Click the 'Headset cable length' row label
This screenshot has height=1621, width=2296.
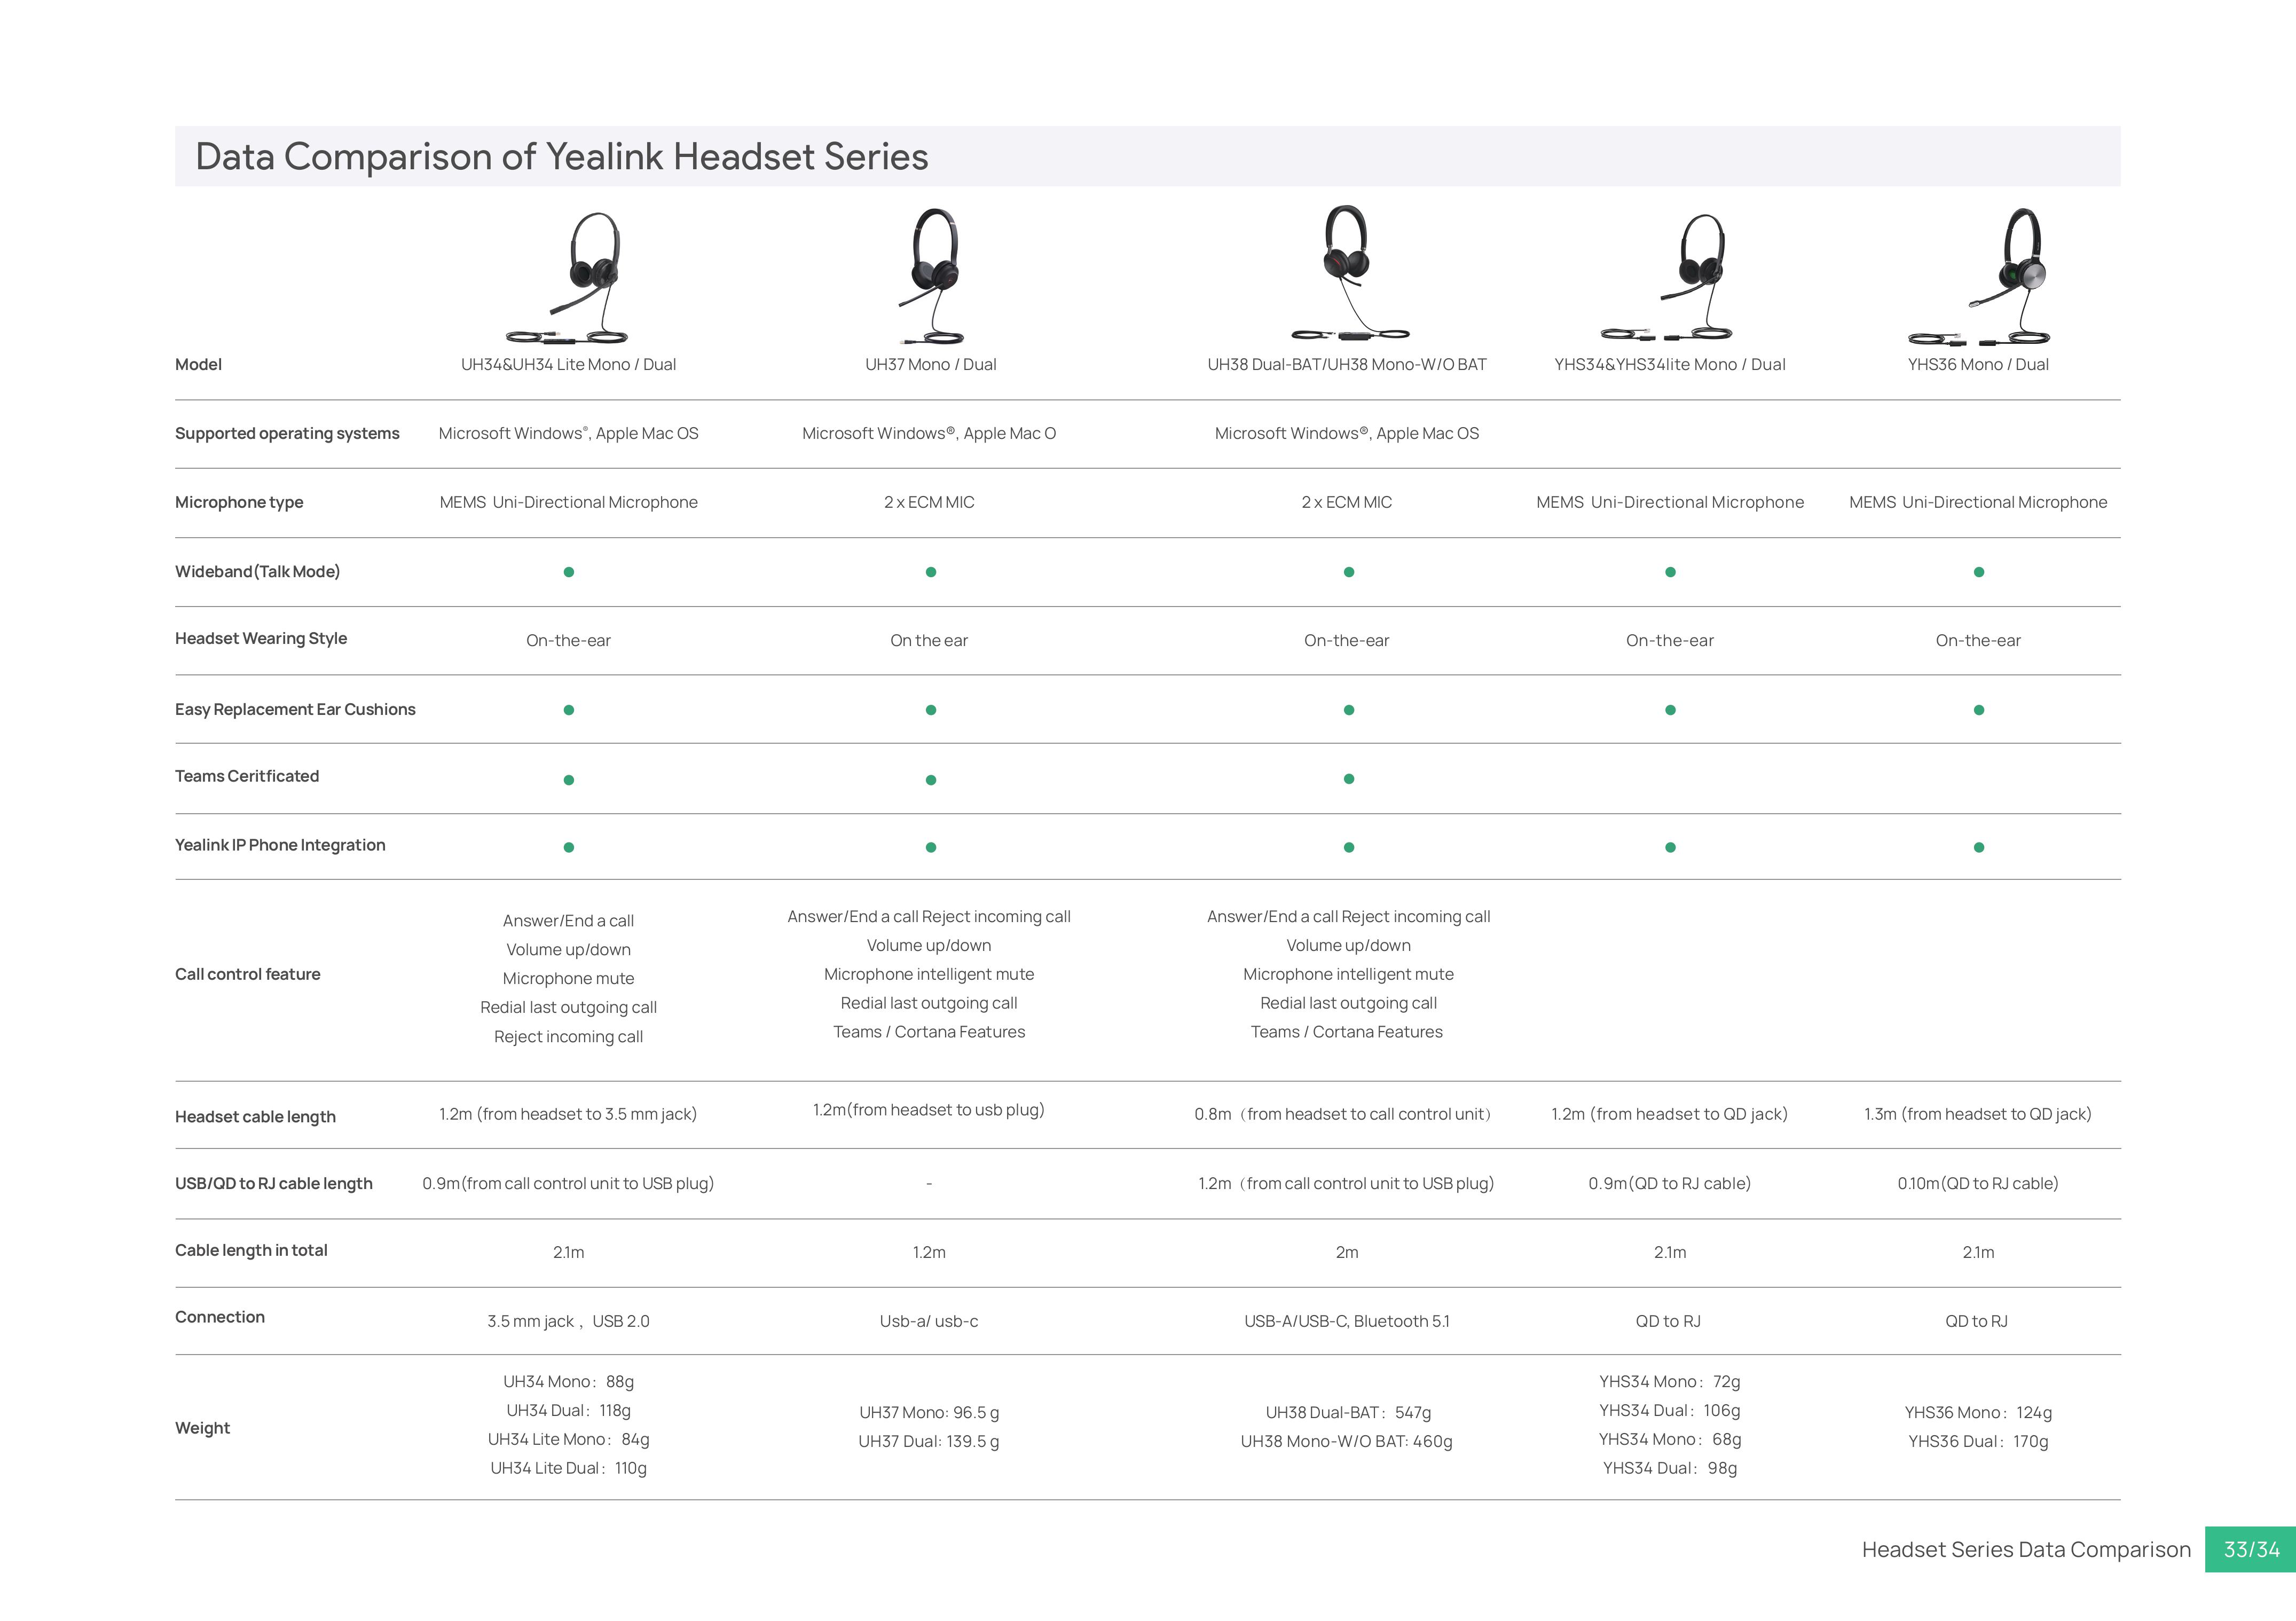pyautogui.click(x=255, y=1118)
